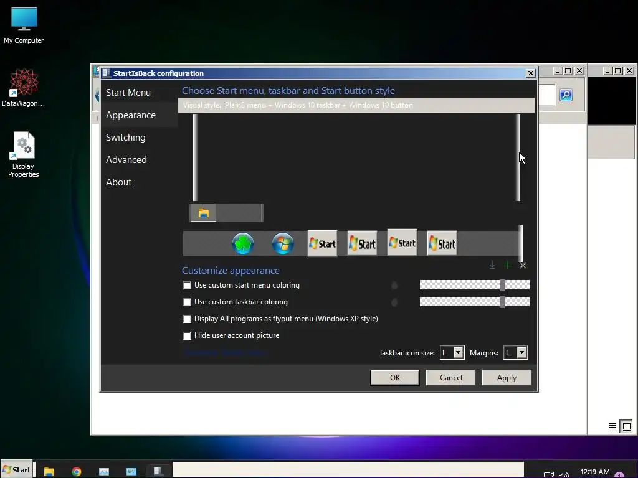
Task: Click the Apply button
Action: (507, 378)
